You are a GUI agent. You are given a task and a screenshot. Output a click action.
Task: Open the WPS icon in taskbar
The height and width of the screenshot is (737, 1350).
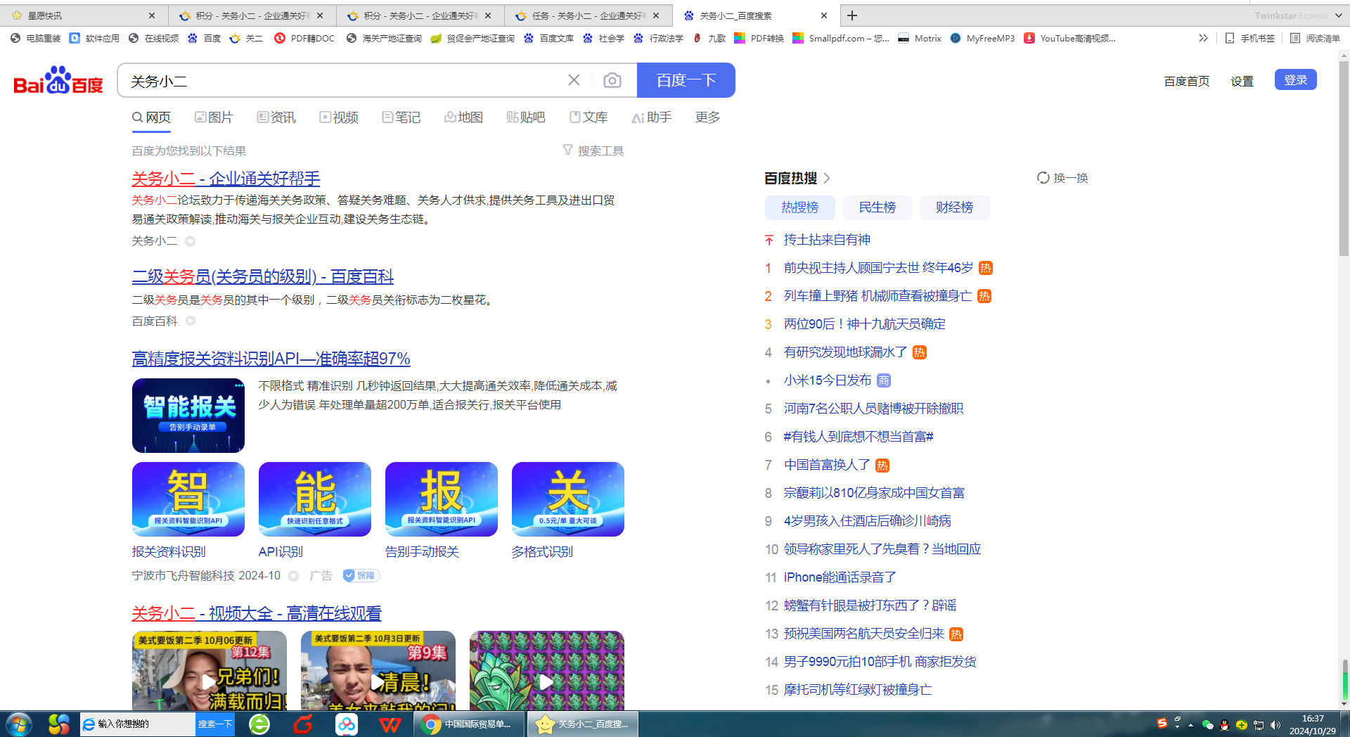(390, 724)
